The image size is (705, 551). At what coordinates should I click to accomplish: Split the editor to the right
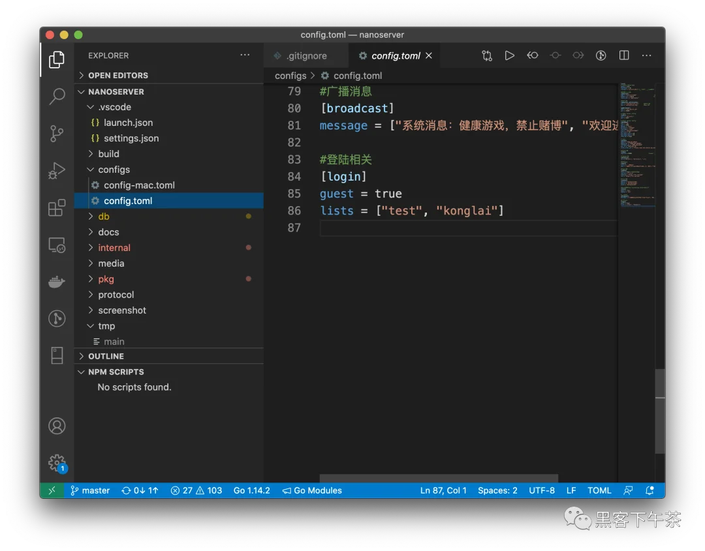tap(624, 55)
